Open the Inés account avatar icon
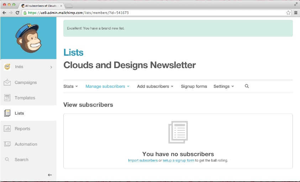Screen dimensions: 300x182 (7, 67)
